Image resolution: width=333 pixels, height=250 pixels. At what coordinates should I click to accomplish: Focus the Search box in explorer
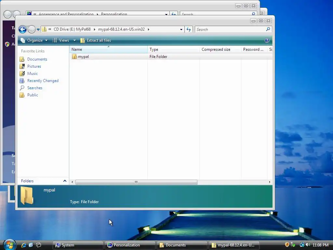[230, 30]
